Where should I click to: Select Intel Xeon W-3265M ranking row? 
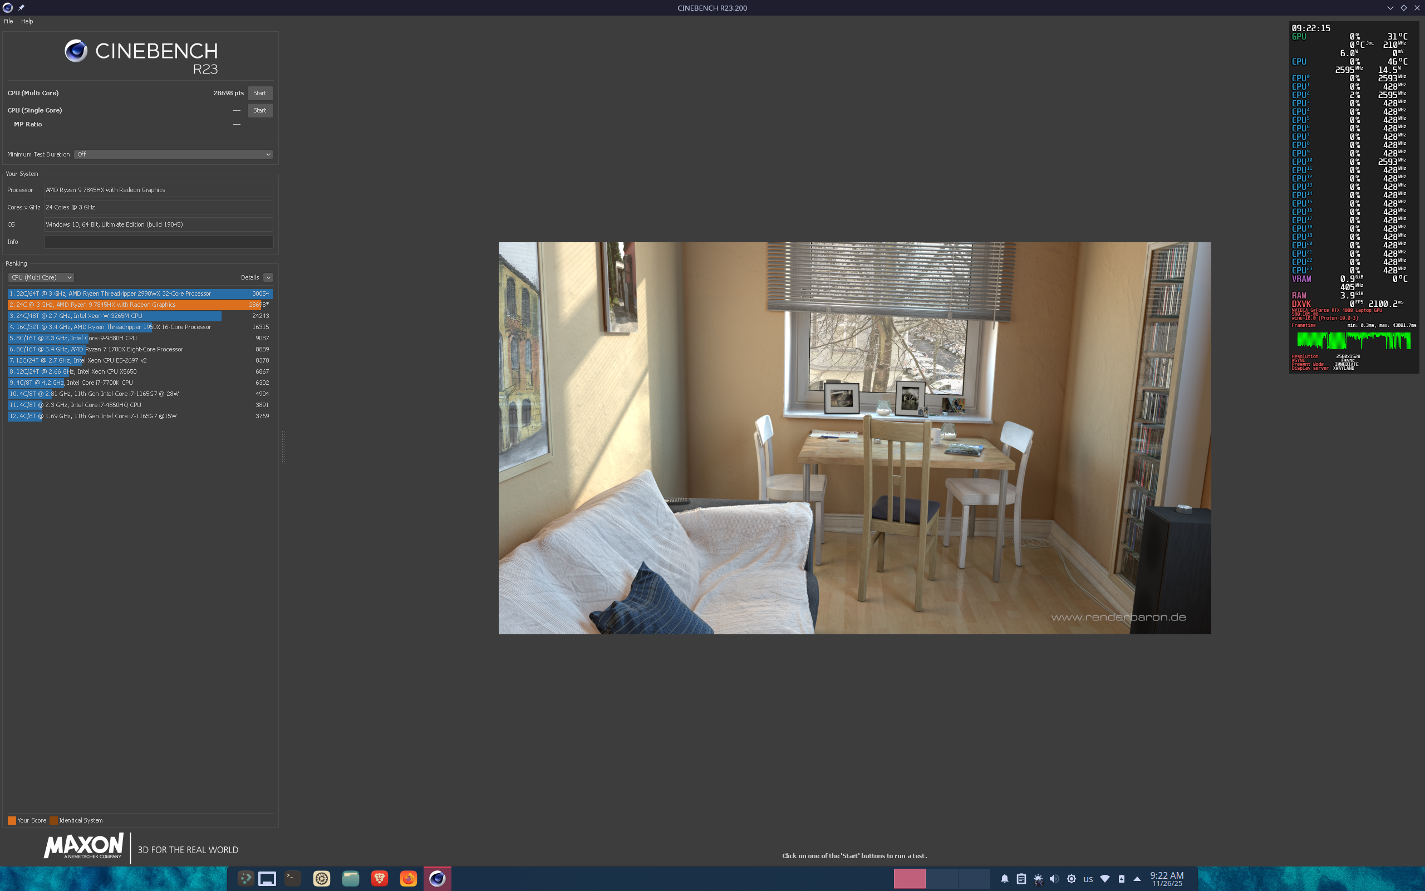140,316
